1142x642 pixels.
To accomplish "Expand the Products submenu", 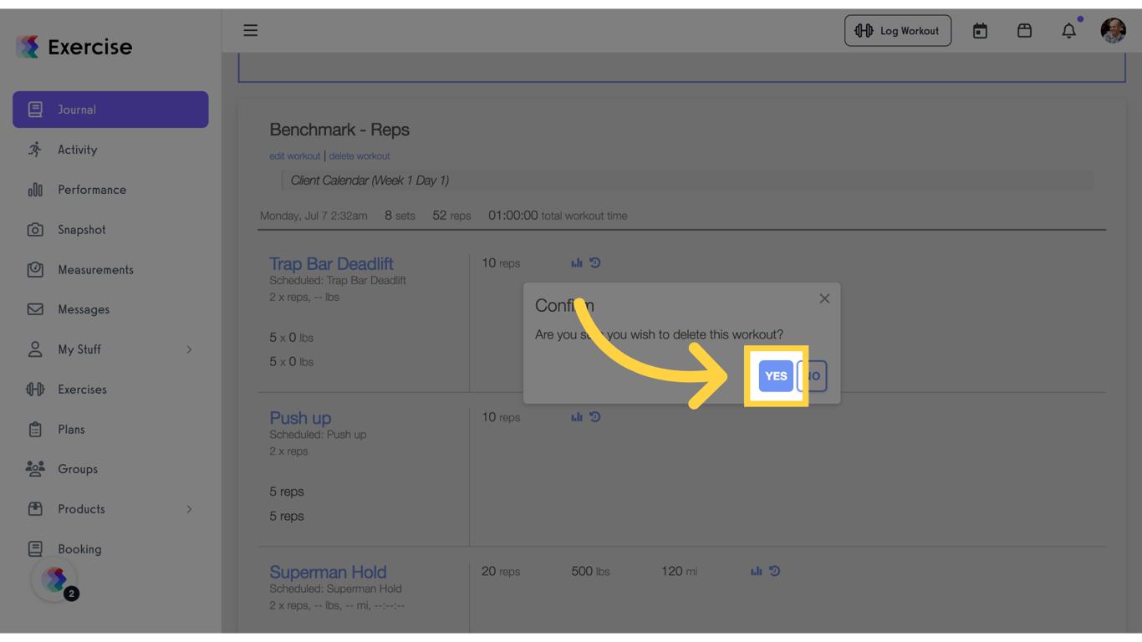I will coord(189,509).
